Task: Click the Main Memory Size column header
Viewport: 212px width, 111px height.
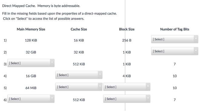Action: [x=31, y=29]
